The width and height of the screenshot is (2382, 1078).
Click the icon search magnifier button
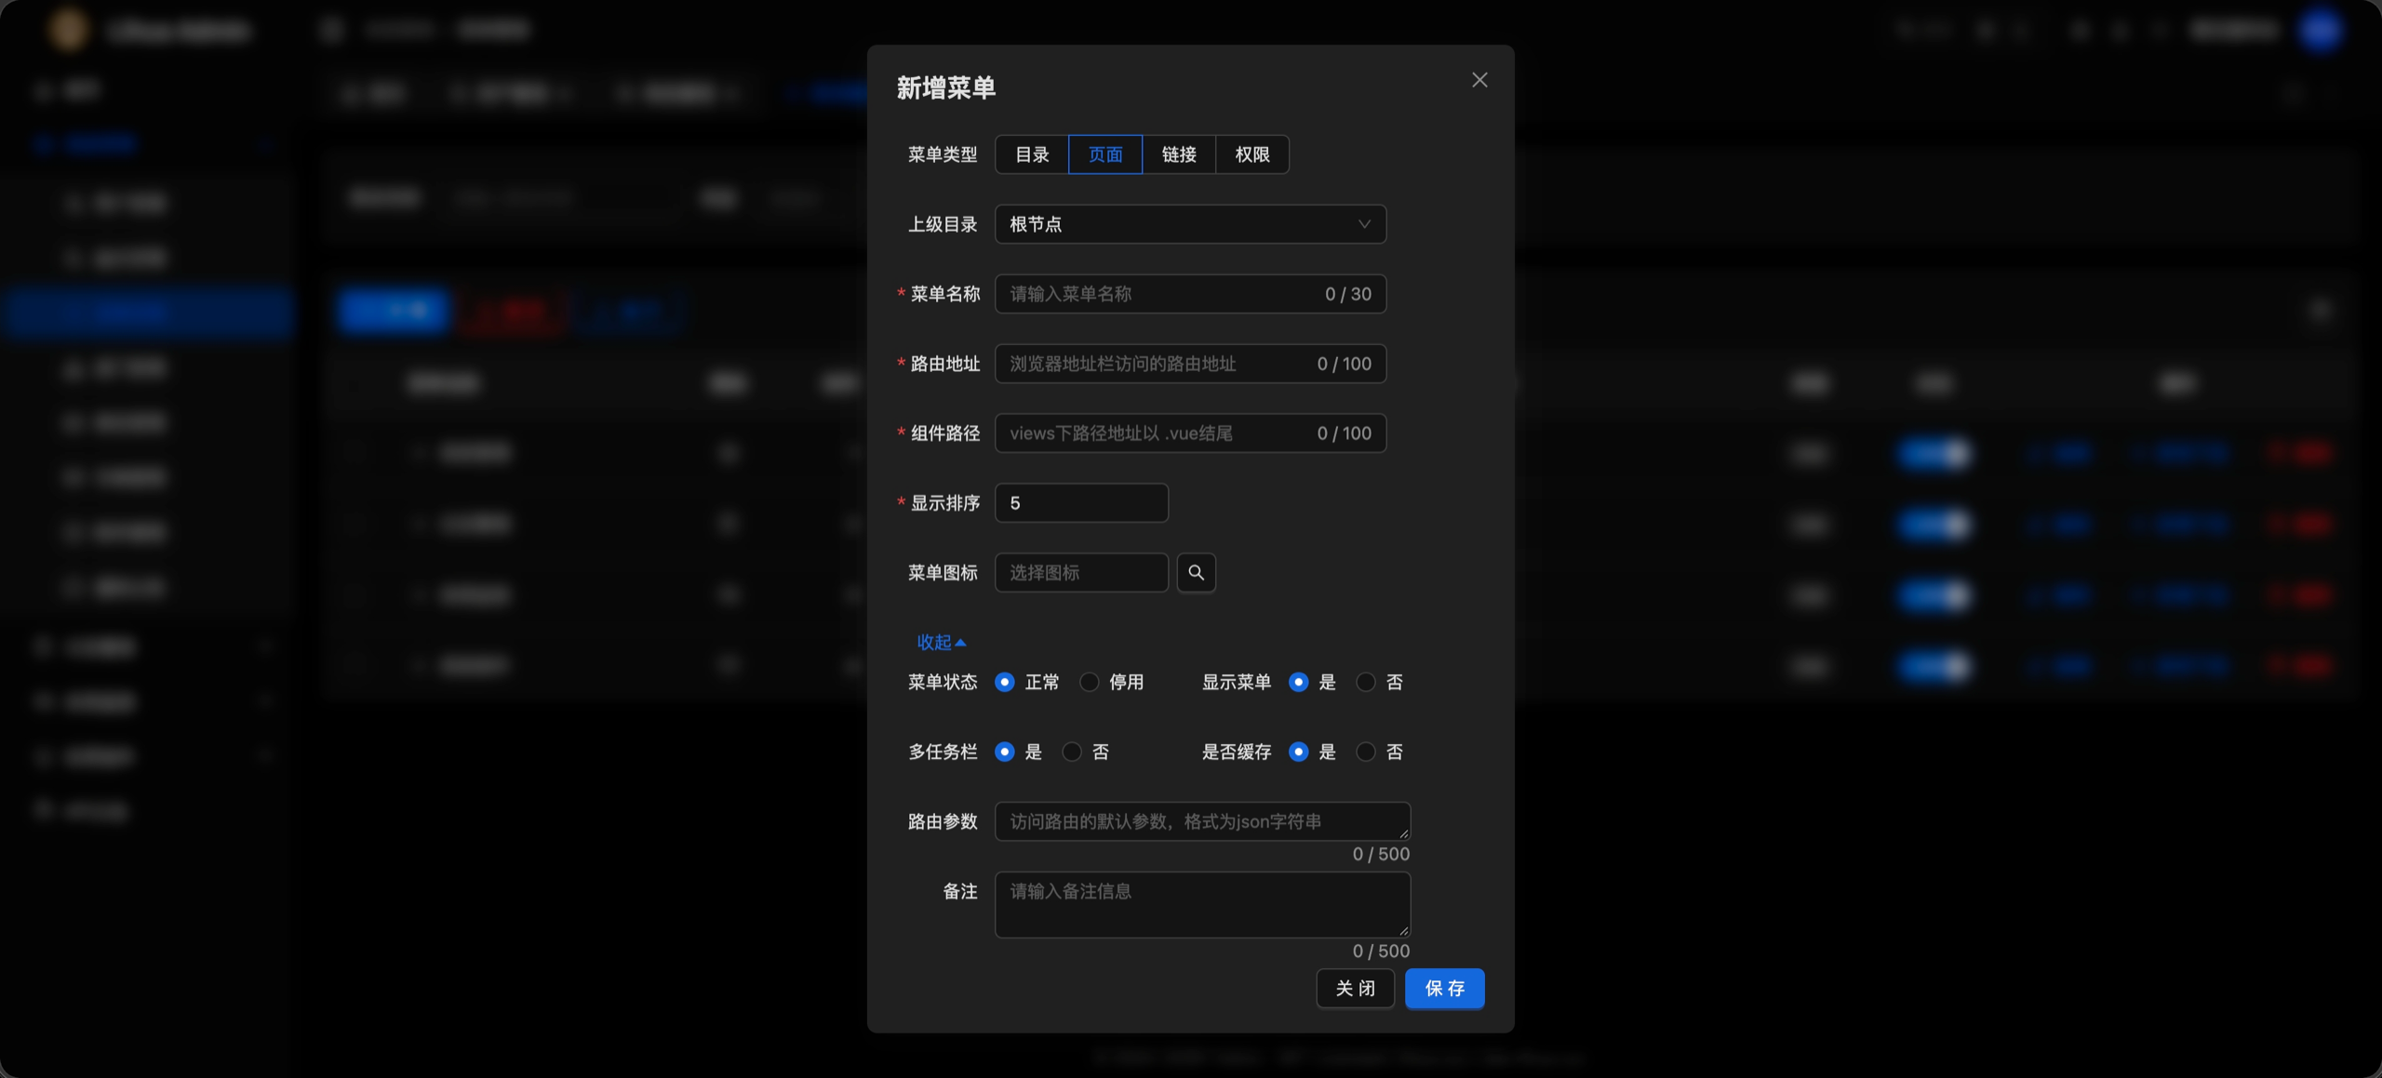pos(1196,573)
